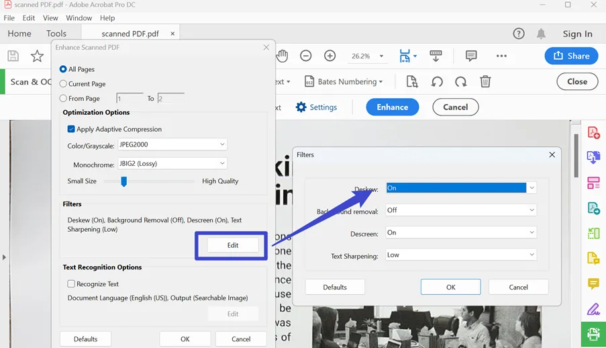Image resolution: width=606 pixels, height=348 pixels.
Task: Open the Background removal dropdown
Action: pos(461,210)
